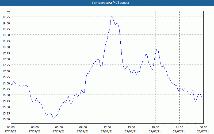This screenshot has width=214, height=134.
Task: Click the 03:00 time axis label
Action: (35, 128)
